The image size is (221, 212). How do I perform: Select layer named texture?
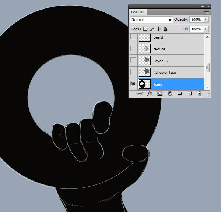[159, 49]
